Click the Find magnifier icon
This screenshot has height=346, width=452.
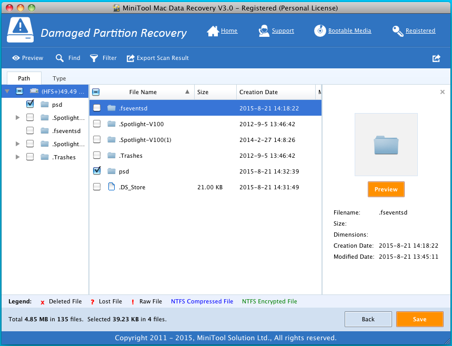[x=59, y=58]
